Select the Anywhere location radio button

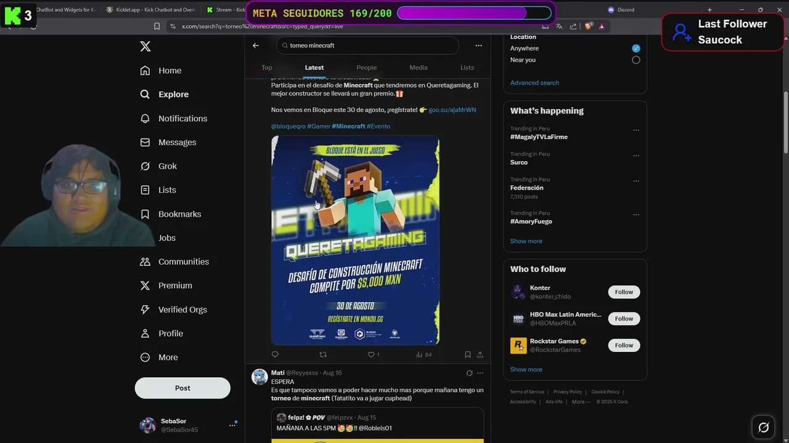click(636, 49)
